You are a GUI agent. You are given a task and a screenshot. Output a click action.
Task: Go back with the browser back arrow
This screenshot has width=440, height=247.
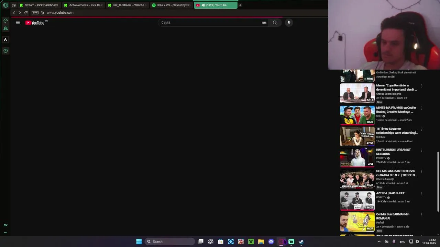pyautogui.click(x=14, y=13)
